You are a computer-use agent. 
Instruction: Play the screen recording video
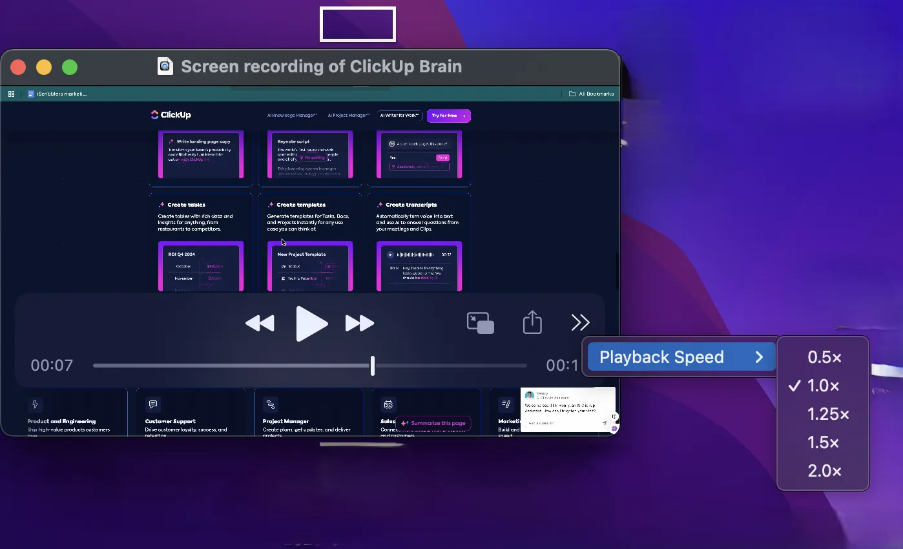pos(311,324)
